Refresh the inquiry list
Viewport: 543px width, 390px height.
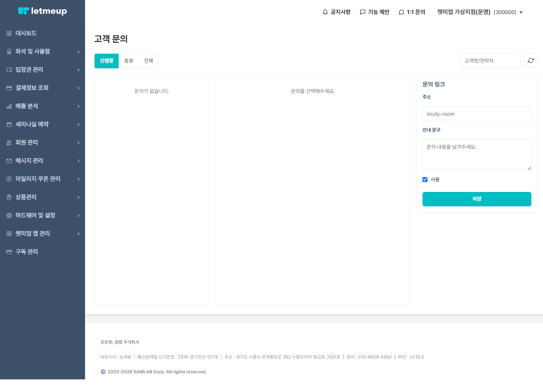(x=531, y=61)
